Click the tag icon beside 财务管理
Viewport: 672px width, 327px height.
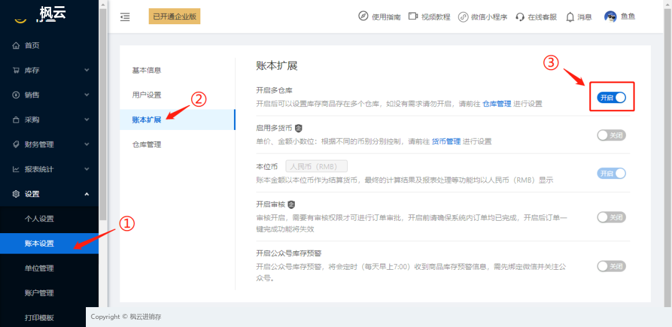(16, 144)
